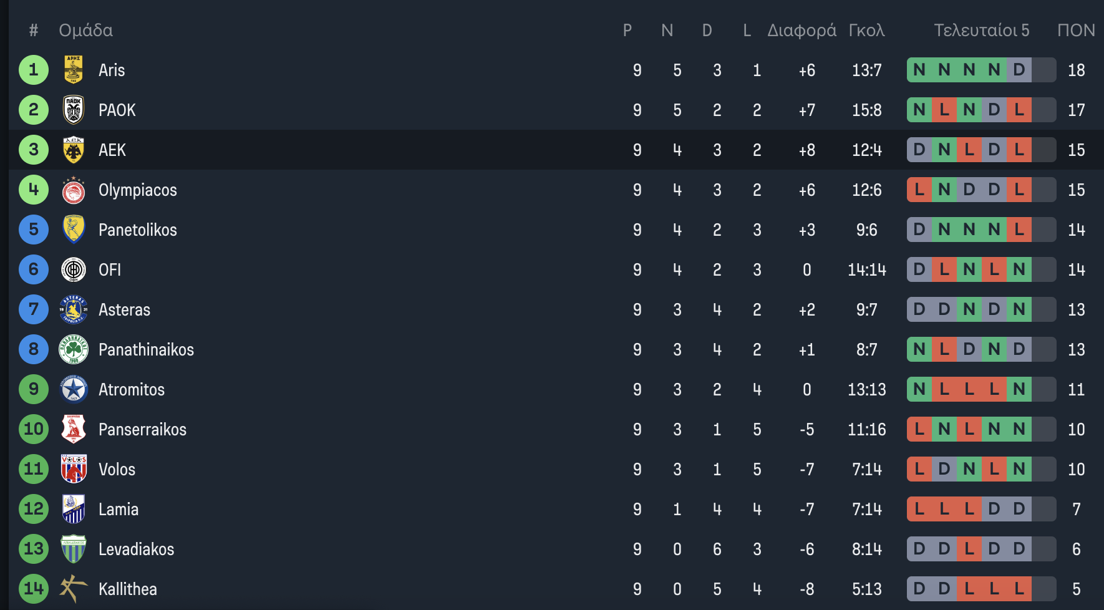Image resolution: width=1104 pixels, height=610 pixels.
Task: Click Olympiacos's first red L form badge
Action: (919, 190)
